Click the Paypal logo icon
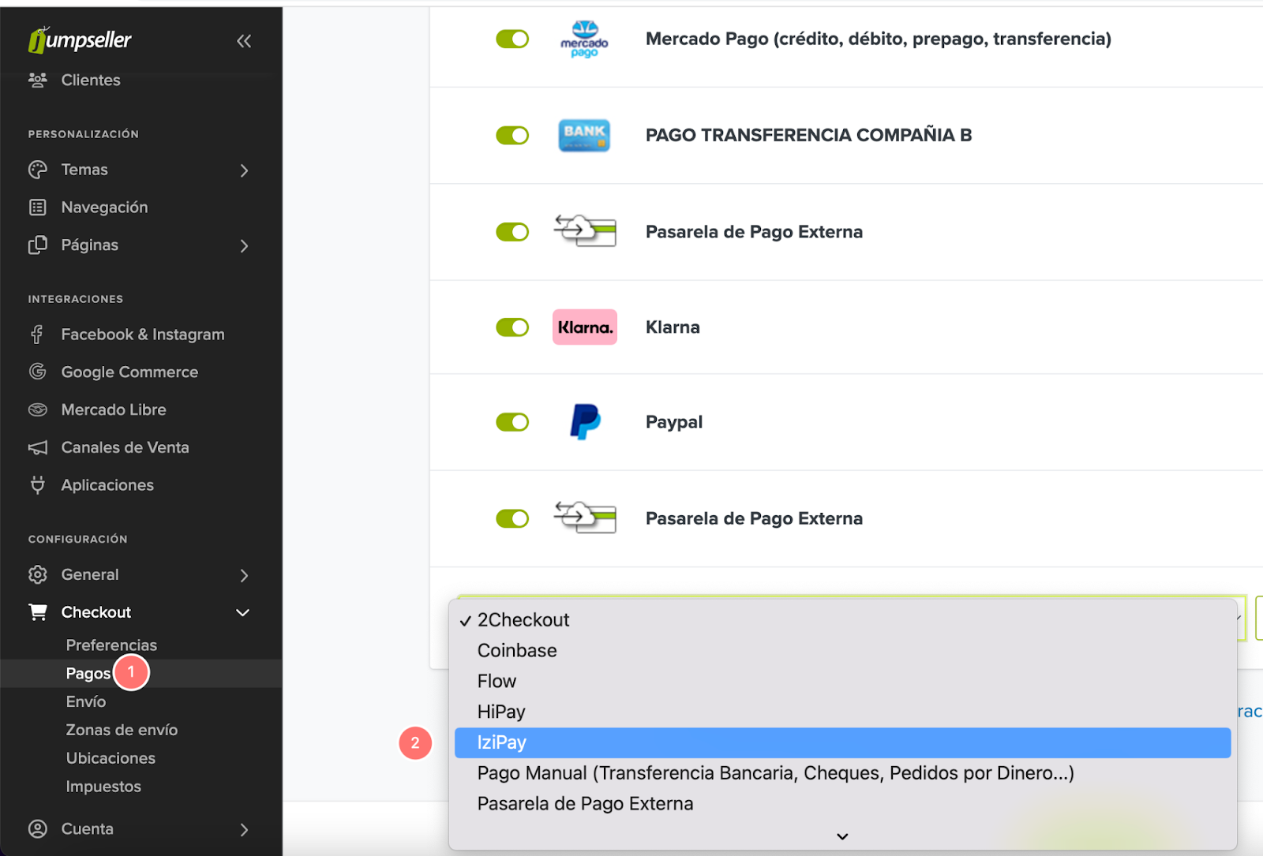 (585, 421)
